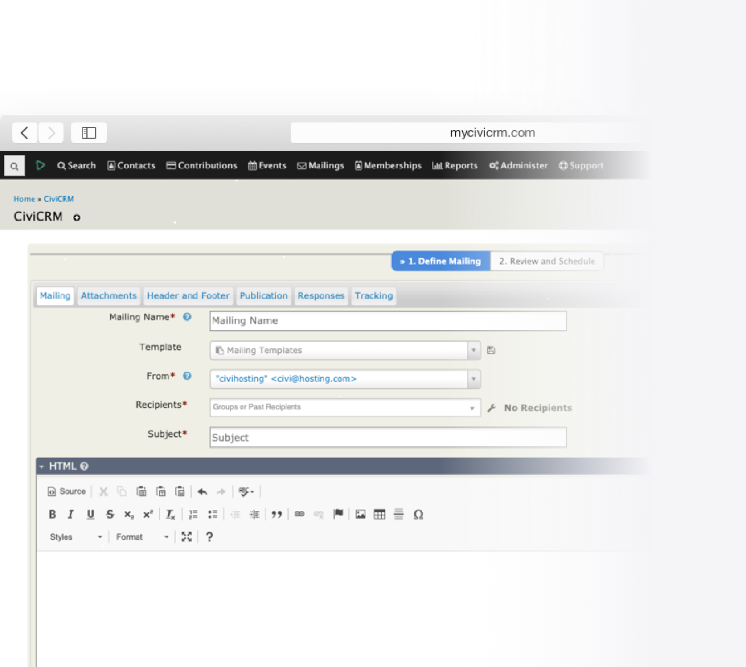Image resolution: width=746 pixels, height=667 pixels.
Task: Toggle Superscript formatting
Action: point(148,514)
